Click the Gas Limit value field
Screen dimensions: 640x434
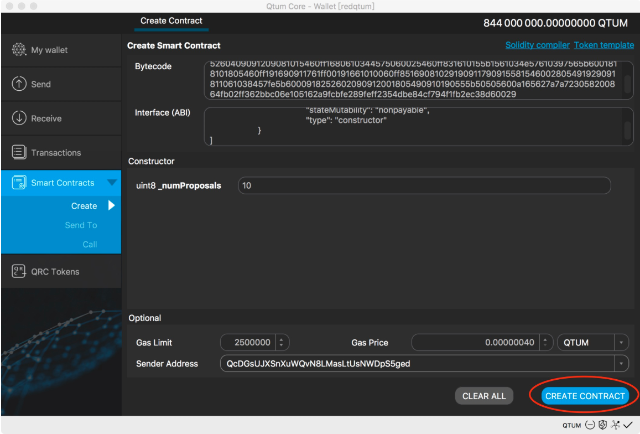pos(248,343)
